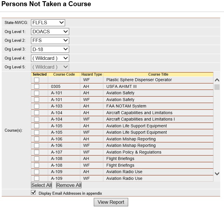The height and width of the screenshot is (209, 224).
Task: Click 'Aviation Policy & Regulations' title
Action: [x=134, y=152]
